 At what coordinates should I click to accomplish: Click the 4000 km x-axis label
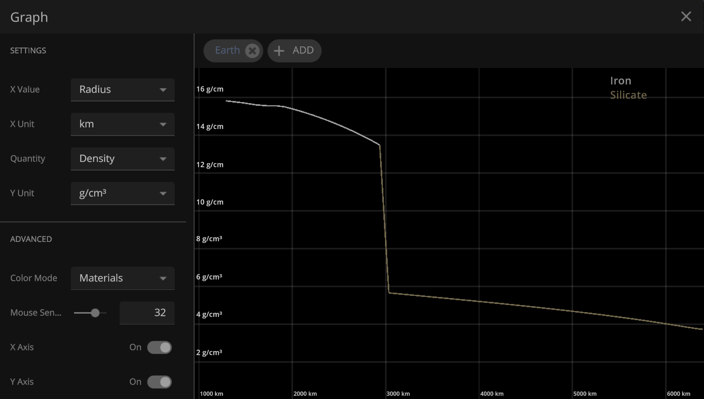pyautogui.click(x=492, y=394)
